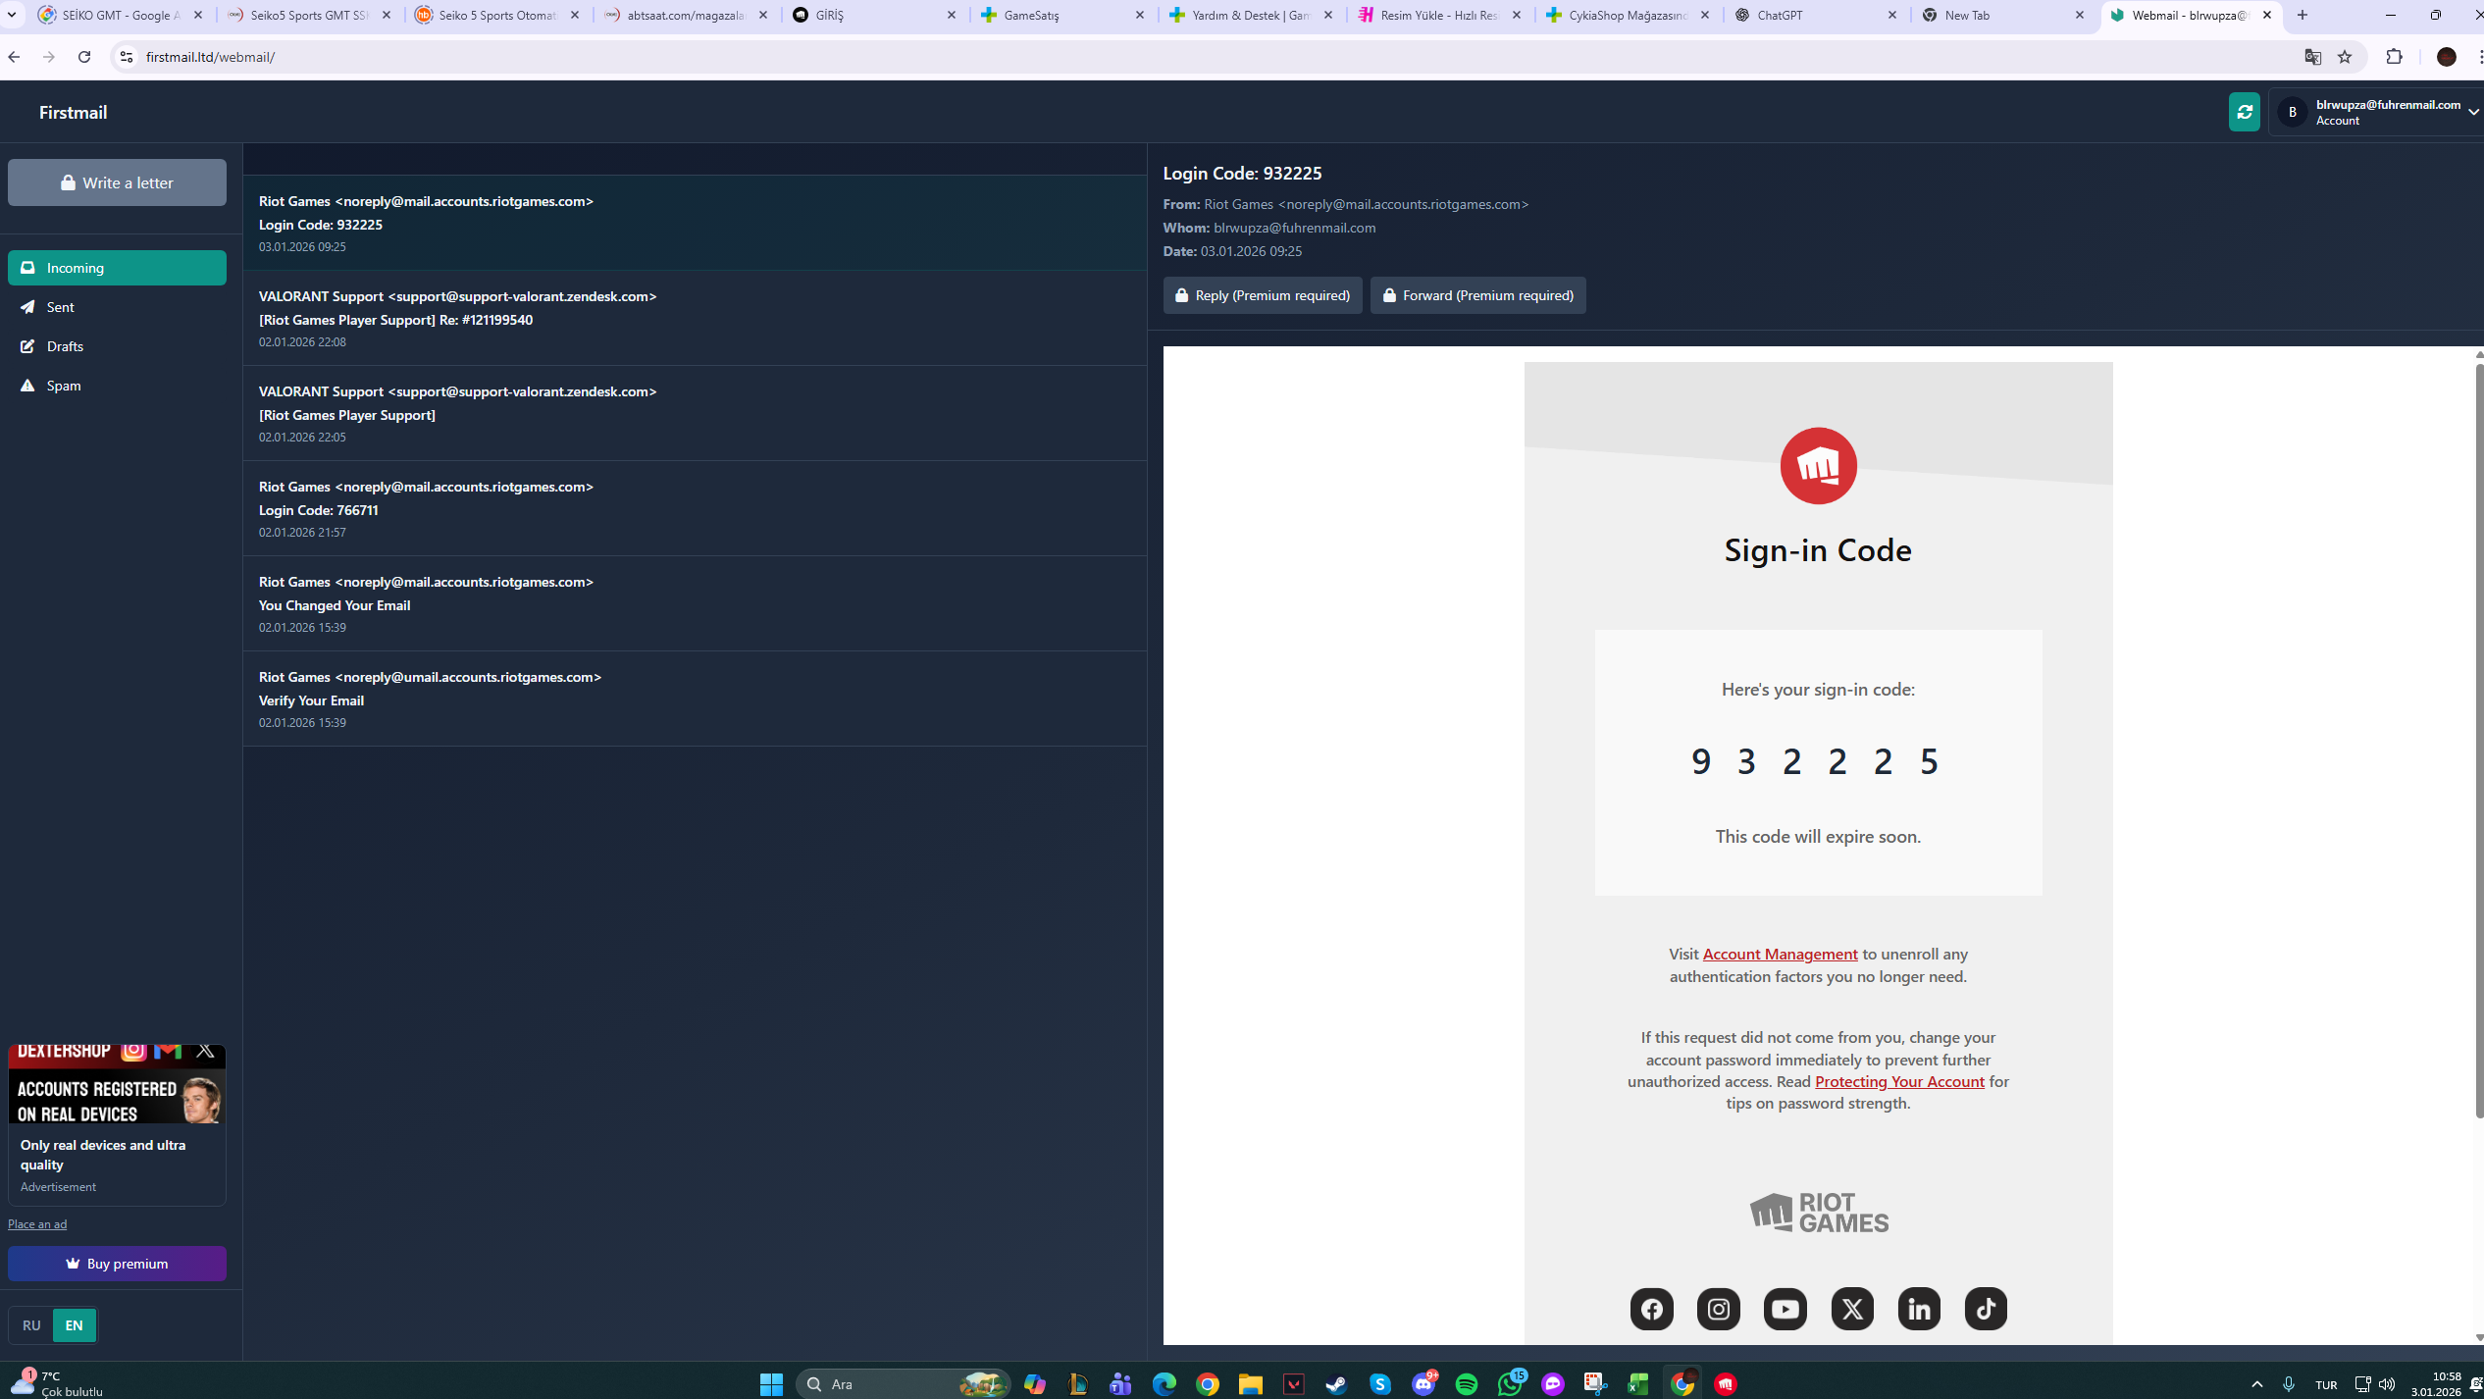Viewport: 2484px width, 1399px height.
Task: Open the DexterShop advertisement thumbnail
Action: (117, 1084)
